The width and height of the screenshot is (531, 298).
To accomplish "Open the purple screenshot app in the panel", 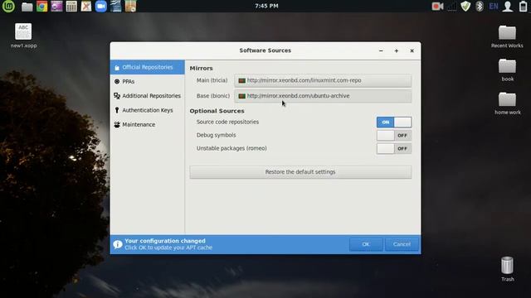I will [56, 7].
